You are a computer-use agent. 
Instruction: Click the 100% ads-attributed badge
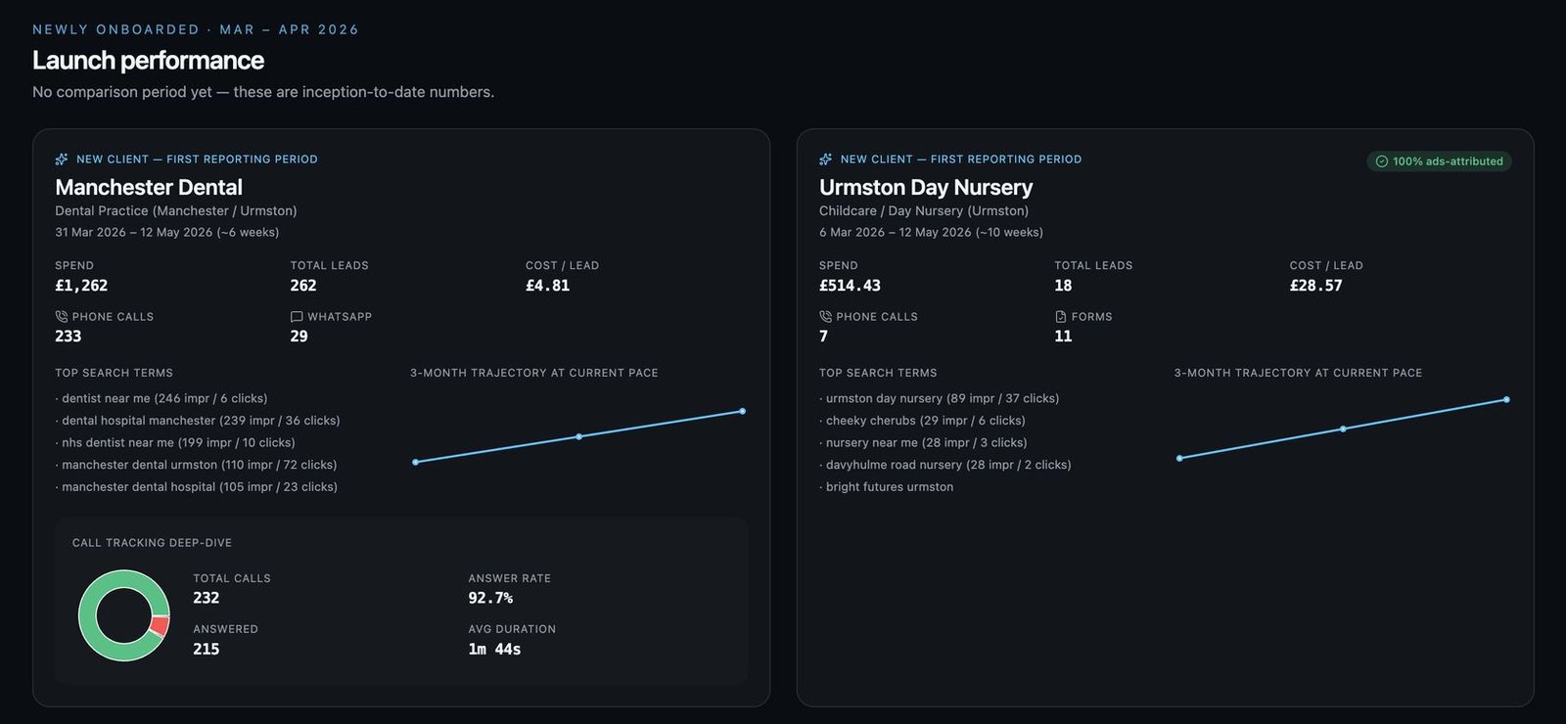click(x=1439, y=161)
